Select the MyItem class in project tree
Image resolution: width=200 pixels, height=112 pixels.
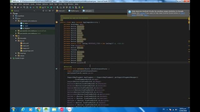[27, 28]
